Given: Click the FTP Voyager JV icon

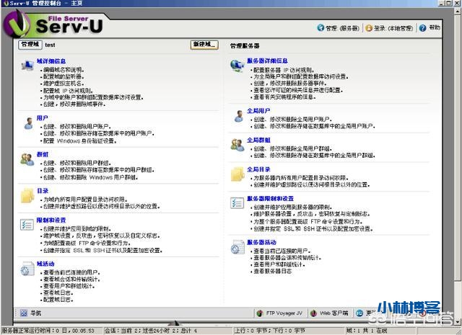Looking at the screenshot, I should tap(260, 313).
